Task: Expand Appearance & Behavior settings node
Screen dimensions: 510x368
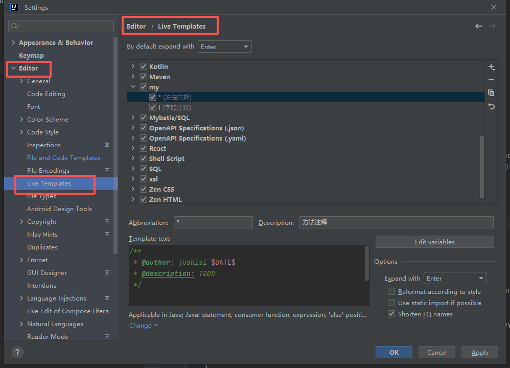Action: point(13,42)
